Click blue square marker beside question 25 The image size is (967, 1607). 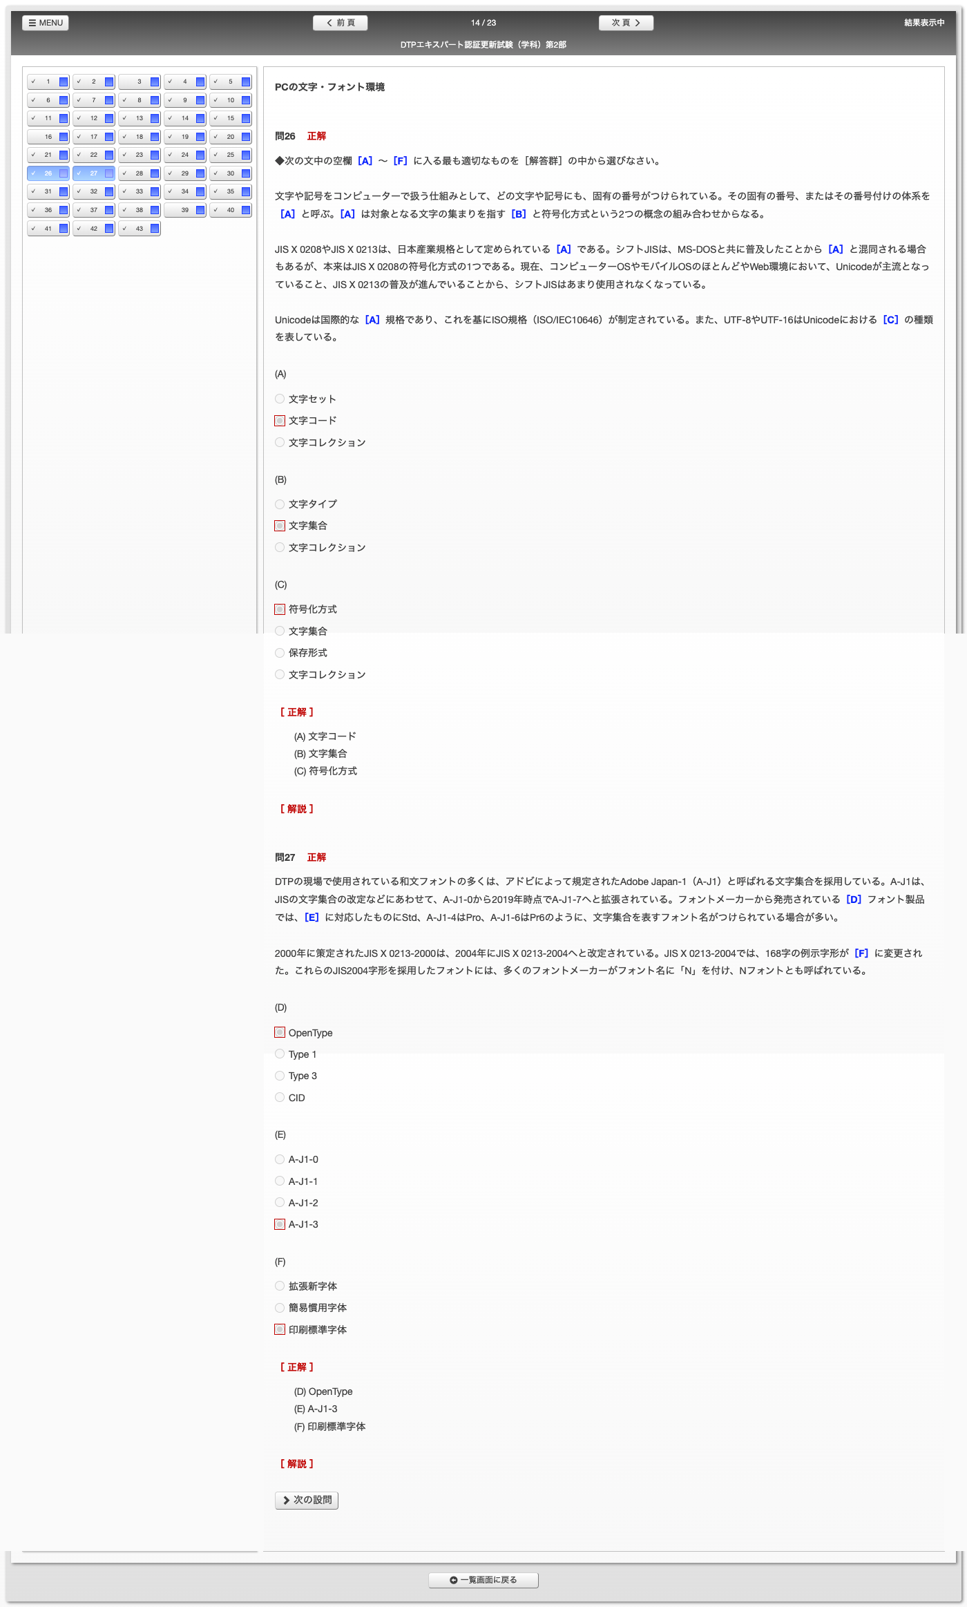tap(246, 155)
